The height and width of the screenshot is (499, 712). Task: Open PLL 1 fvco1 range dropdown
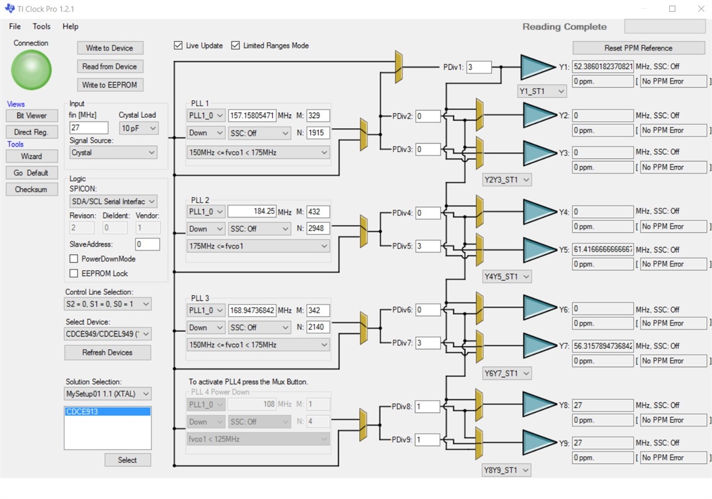[x=258, y=152]
